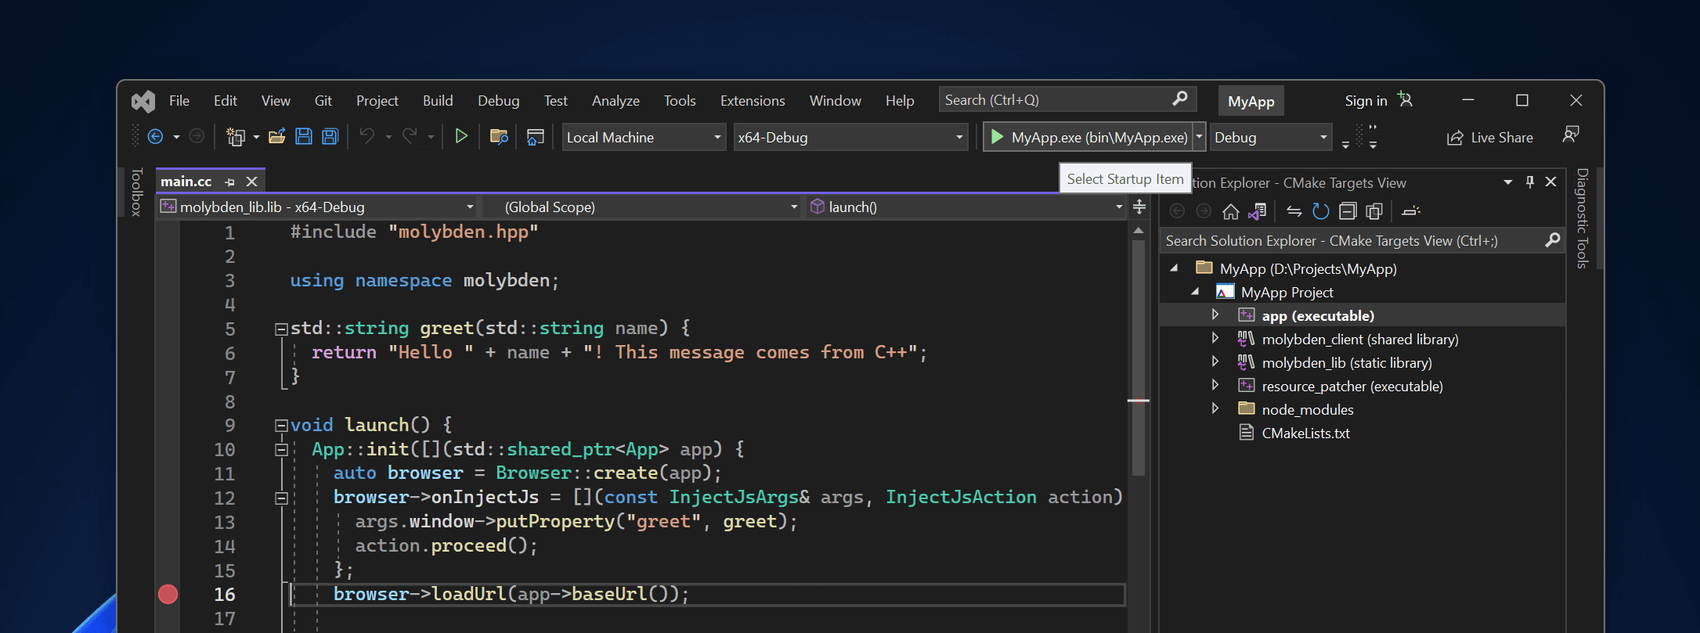This screenshot has width=1700, height=633.
Task: Toggle pin on the main.cc tab
Action: point(229,182)
